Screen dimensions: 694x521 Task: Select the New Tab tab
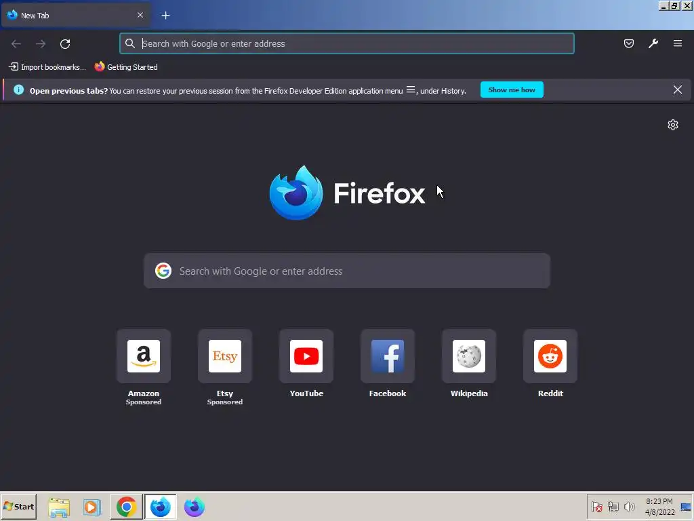click(75, 16)
